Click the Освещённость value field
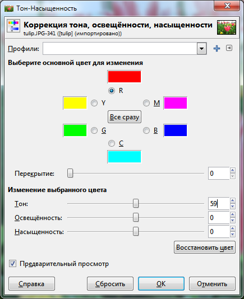Viewport: 244px width, 299px height. click(219, 218)
